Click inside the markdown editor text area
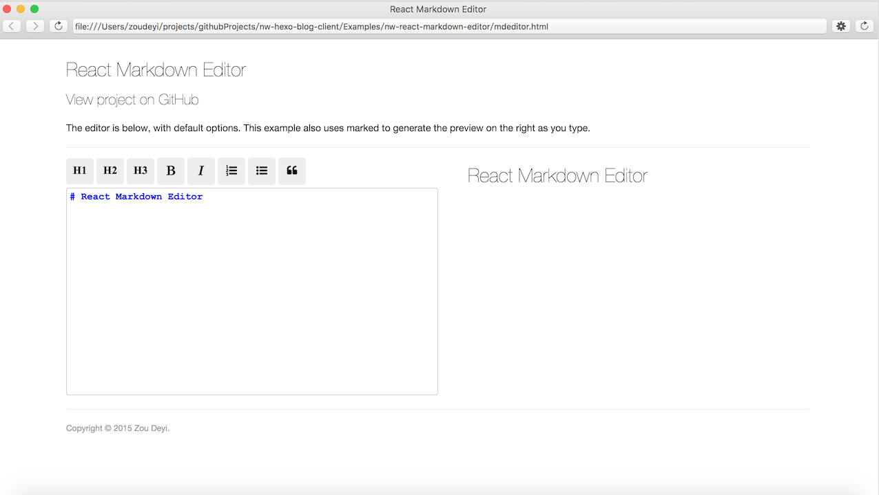879x495 pixels. click(x=252, y=291)
